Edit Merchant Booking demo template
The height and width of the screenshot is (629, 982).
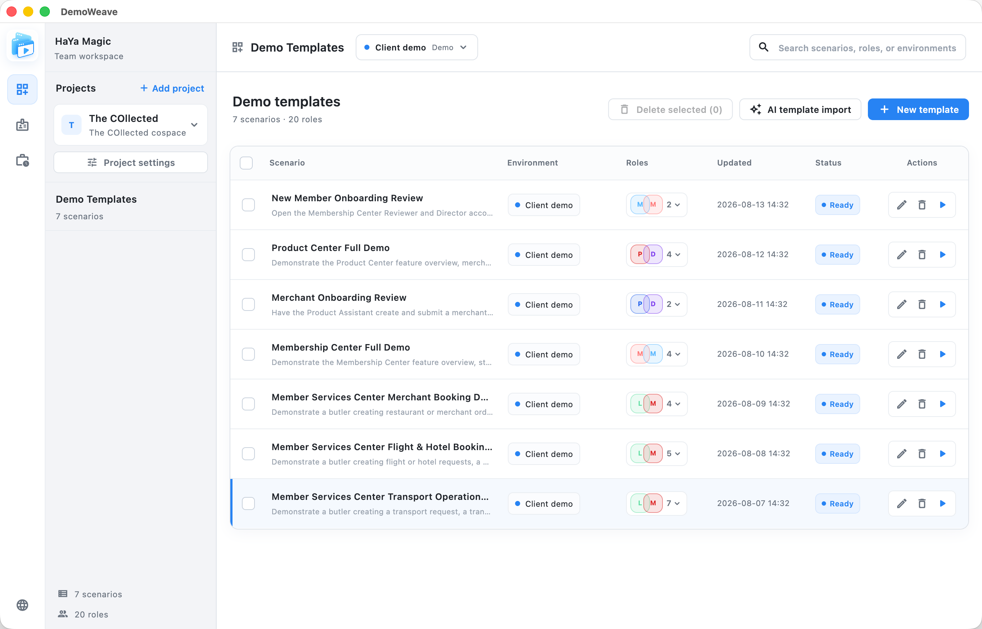[x=902, y=404]
